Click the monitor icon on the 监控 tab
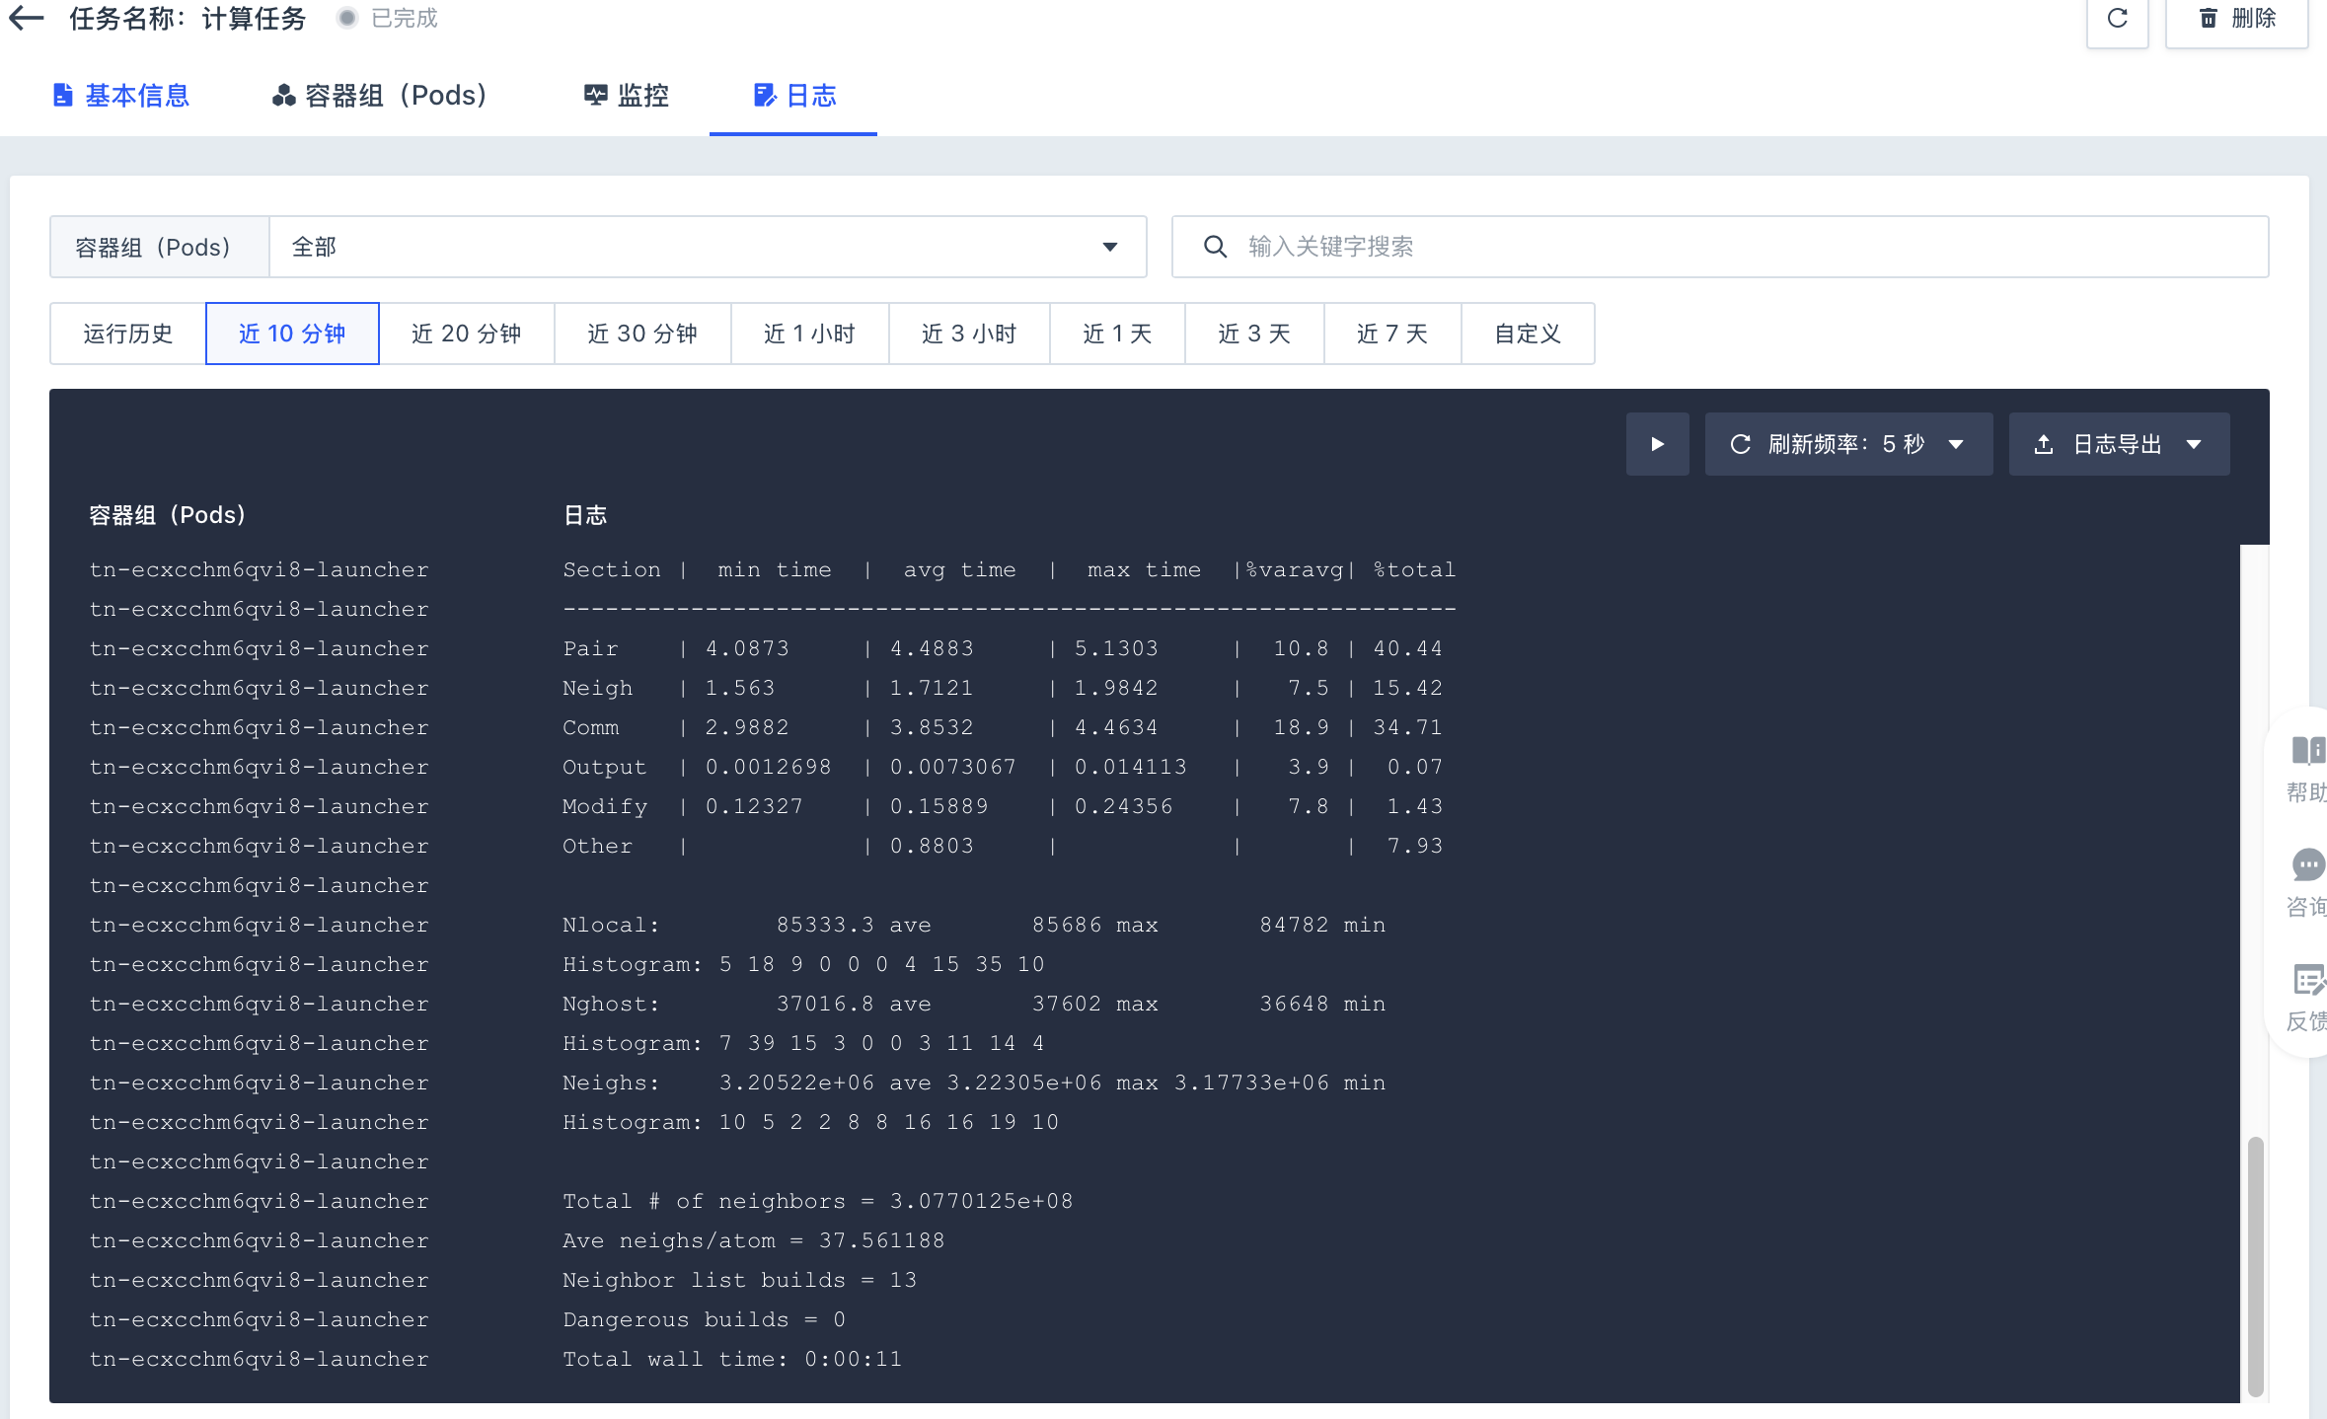 point(595,96)
